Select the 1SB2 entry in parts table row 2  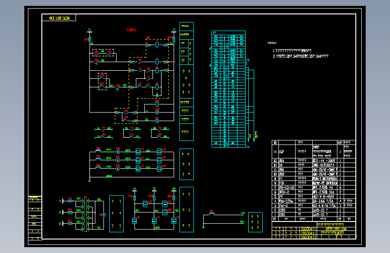282,210
